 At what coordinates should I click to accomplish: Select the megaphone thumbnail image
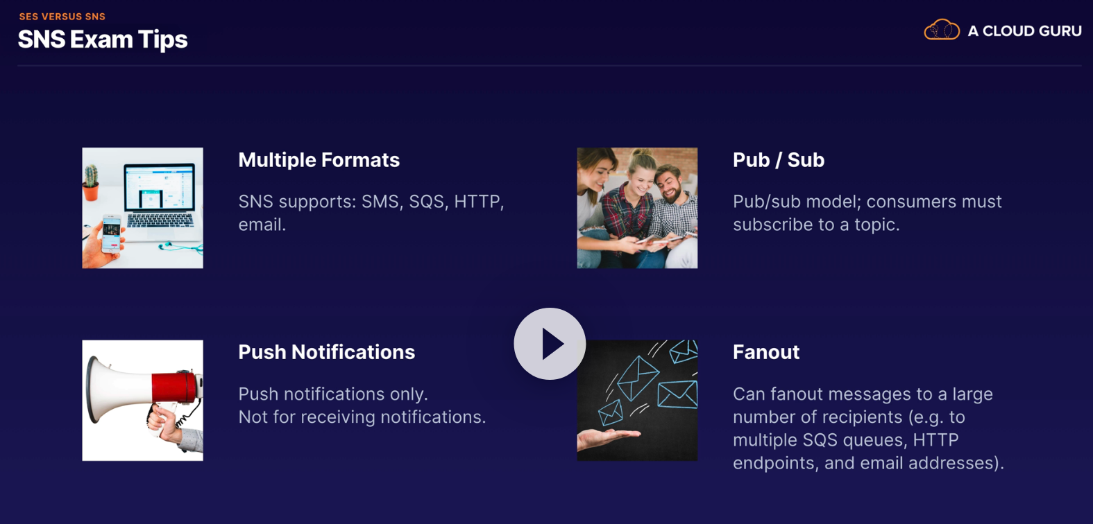point(142,400)
